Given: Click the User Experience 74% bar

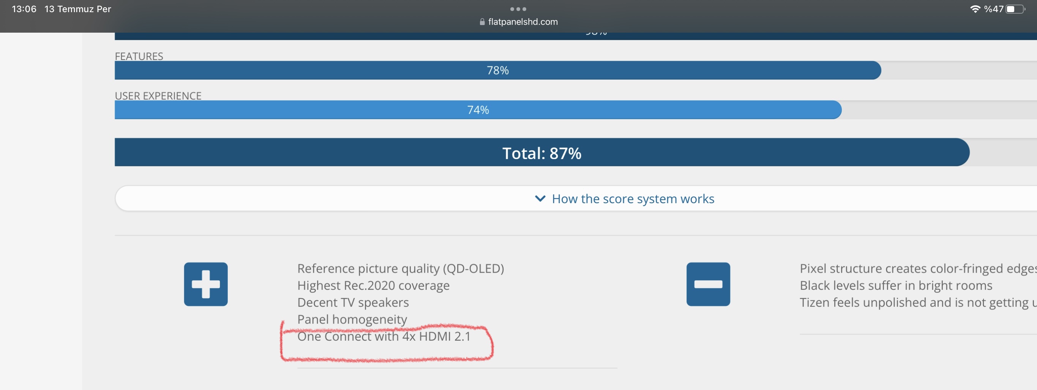Looking at the screenshot, I should pyautogui.click(x=478, y=110).
